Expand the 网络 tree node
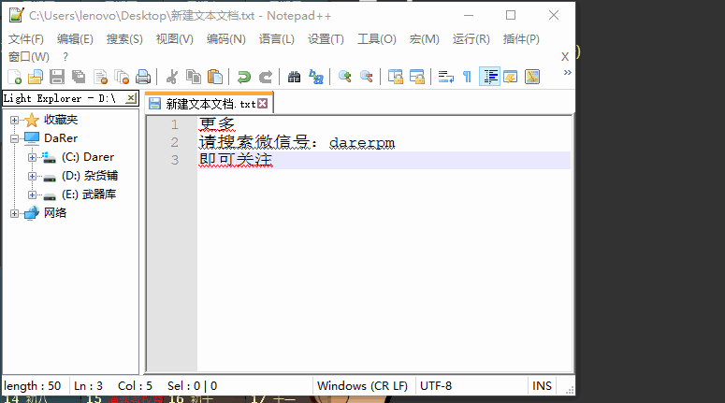Screen dimensions: 725x403 point(14,213)
